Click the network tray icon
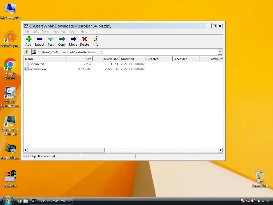Image resolution: width=273 pixels, height=205 pixels. click(x=248, y=201)
